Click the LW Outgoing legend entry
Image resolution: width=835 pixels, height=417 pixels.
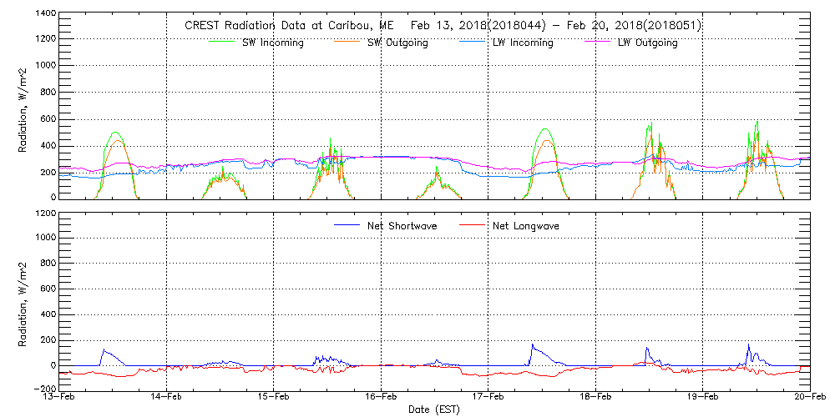[x=647, y=43]
